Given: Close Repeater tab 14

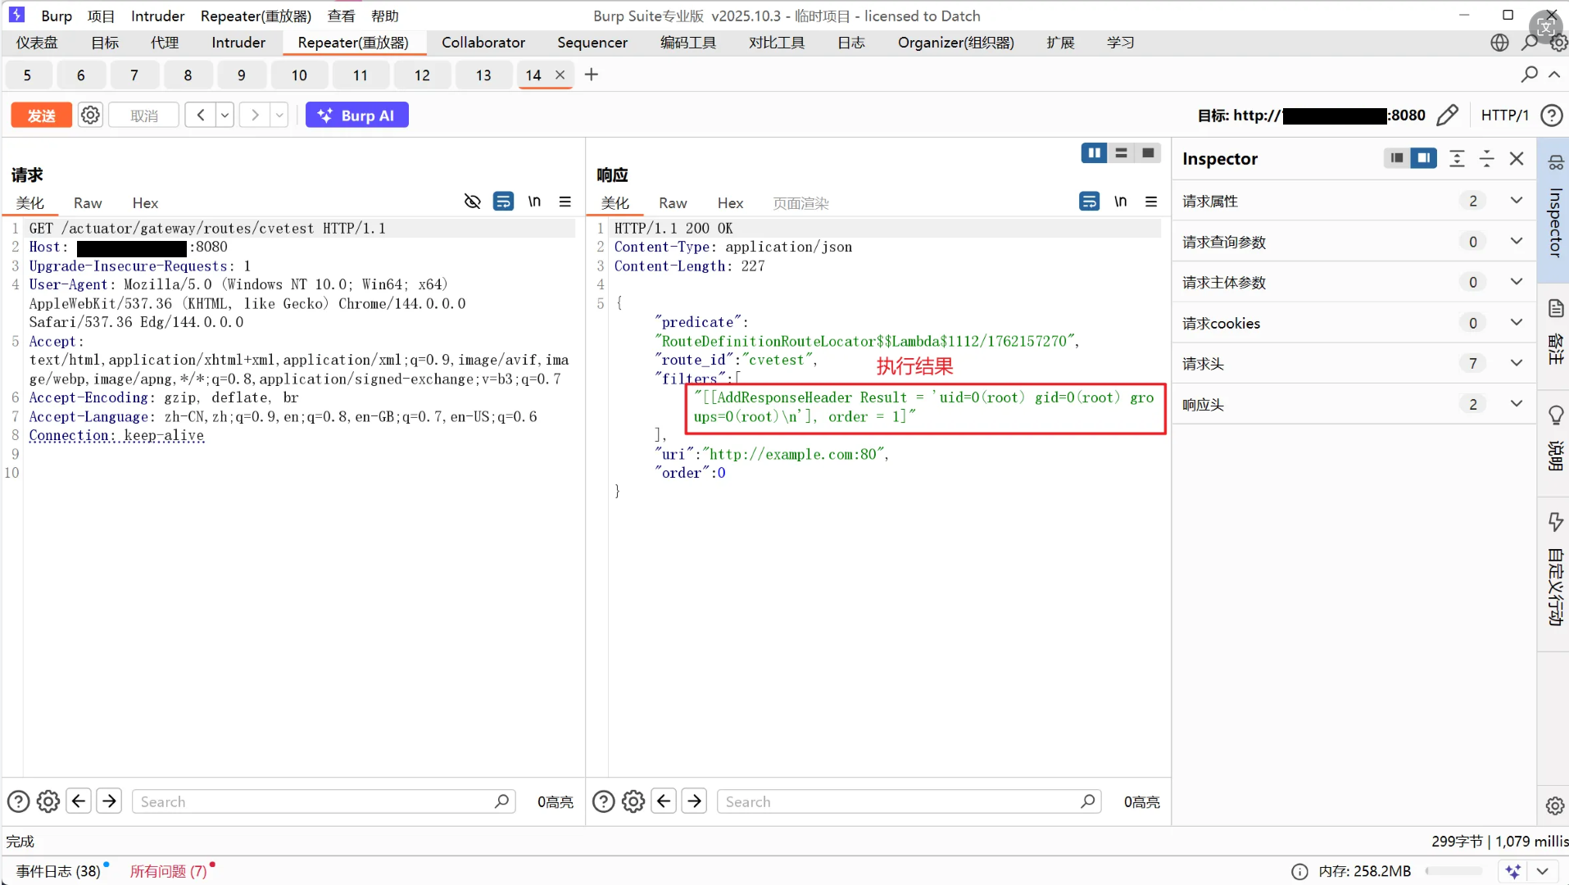Looking at the screenshot, I should [560, 75].
